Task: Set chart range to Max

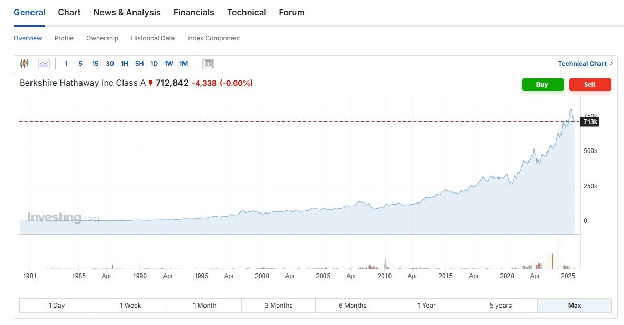Action: pyautogui.click(x=575, y=306)
